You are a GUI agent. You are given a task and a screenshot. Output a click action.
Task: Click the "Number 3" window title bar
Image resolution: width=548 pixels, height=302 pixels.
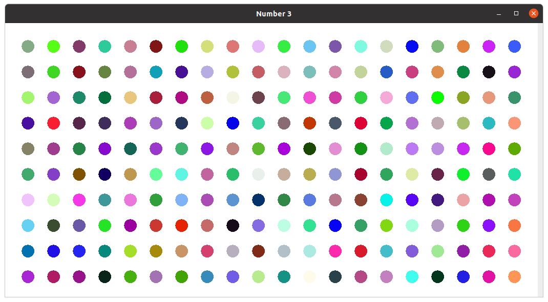[x=273, y=14]
